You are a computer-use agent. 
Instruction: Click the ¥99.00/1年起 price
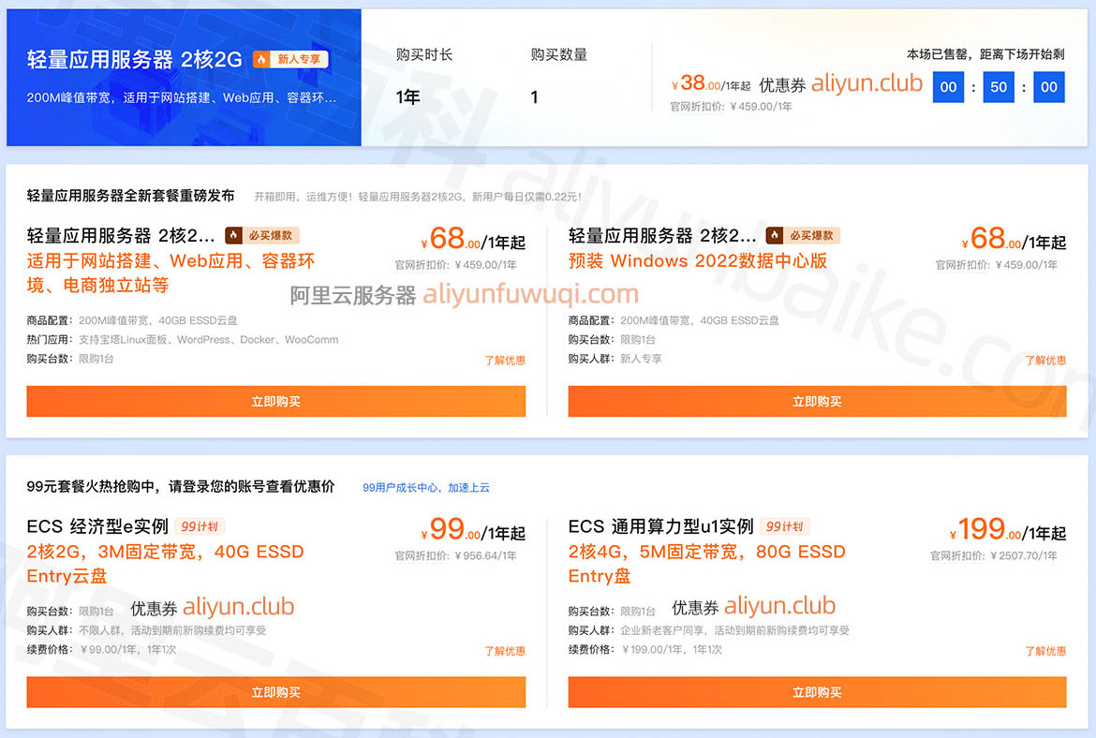(473, 530)
